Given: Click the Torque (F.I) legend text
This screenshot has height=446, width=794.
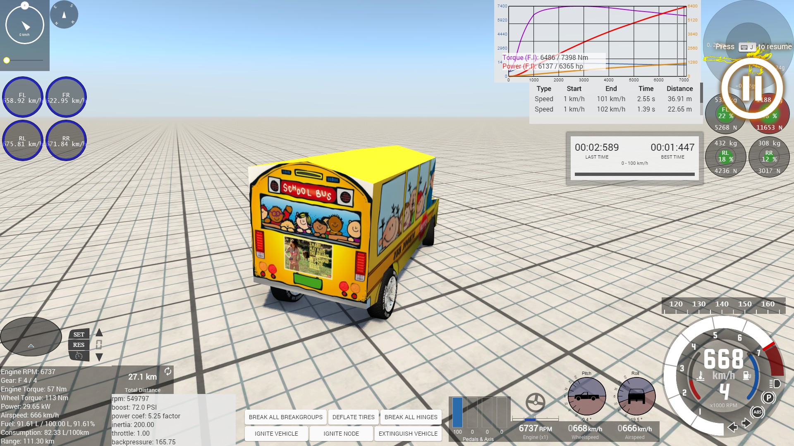Looking at the screenshot, I should pos(545,57).
